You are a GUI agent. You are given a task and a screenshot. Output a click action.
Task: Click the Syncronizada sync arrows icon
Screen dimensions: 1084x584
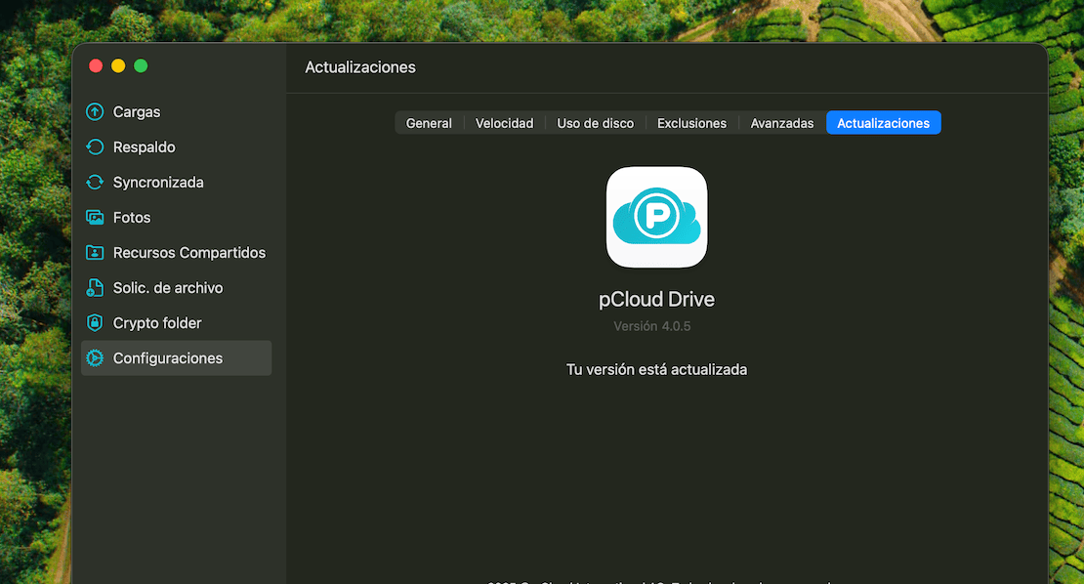[x=95, y=183]
